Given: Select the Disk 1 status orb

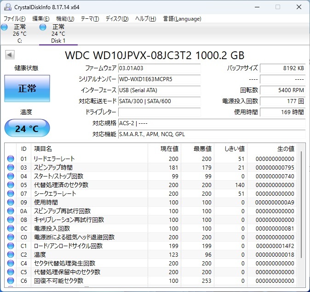Looking at the screenshot, I should (x=43, y=28).
